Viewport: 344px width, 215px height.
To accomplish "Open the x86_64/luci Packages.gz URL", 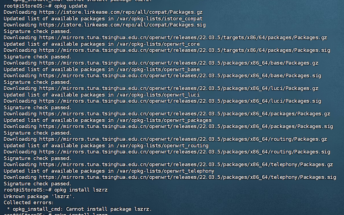I will point(179,88).
